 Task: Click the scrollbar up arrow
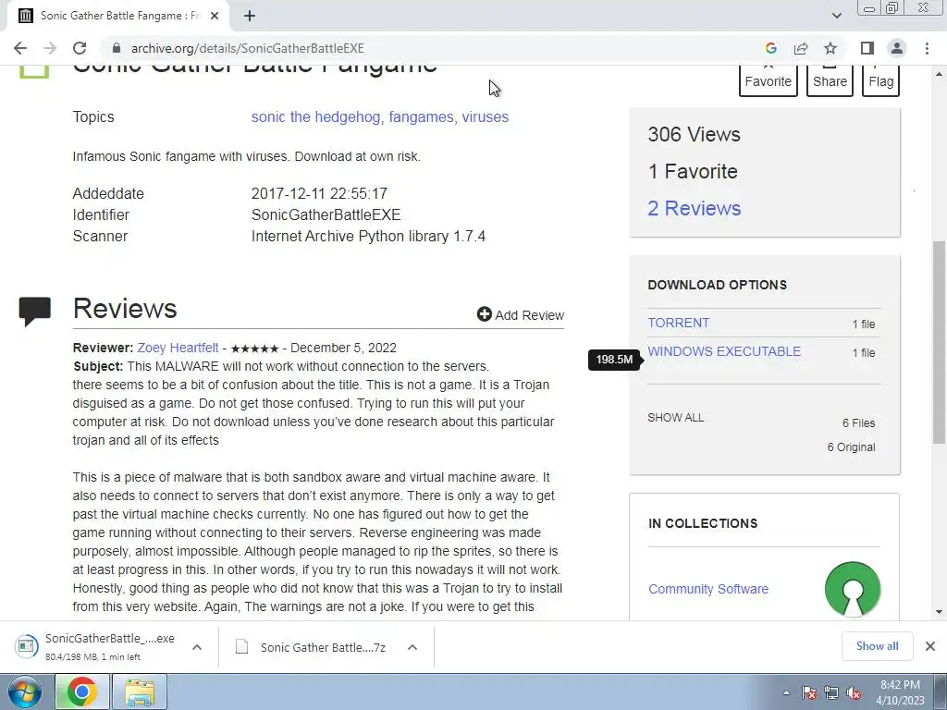click(939, 74)
